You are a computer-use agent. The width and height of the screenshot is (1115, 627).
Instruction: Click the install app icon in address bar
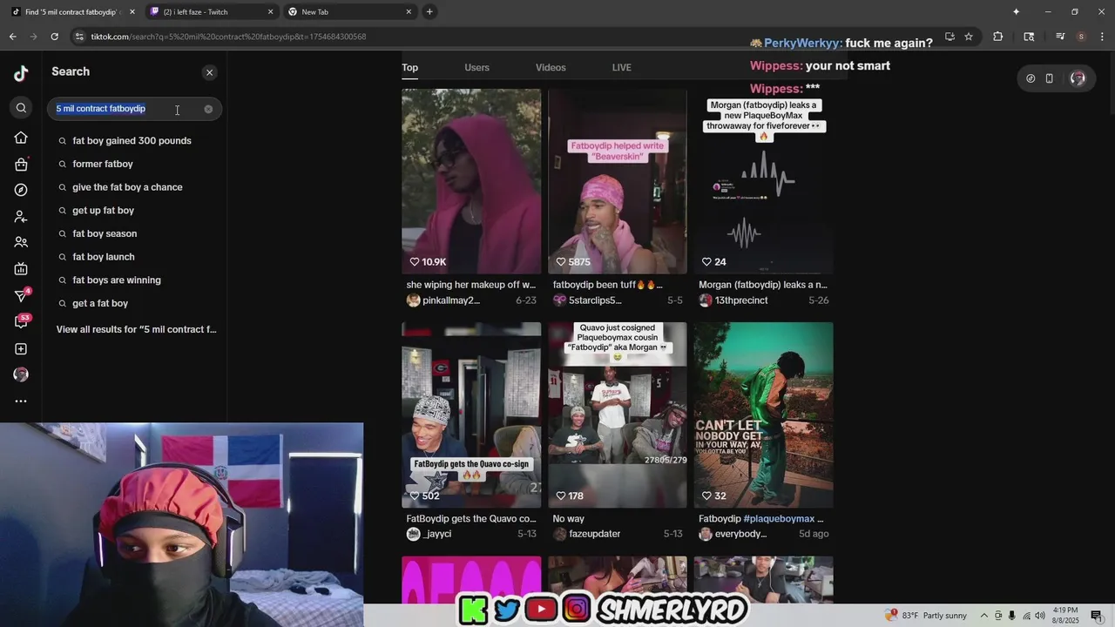point(949,37)
